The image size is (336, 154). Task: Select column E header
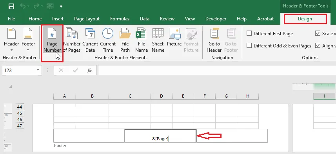coord(183,96)
